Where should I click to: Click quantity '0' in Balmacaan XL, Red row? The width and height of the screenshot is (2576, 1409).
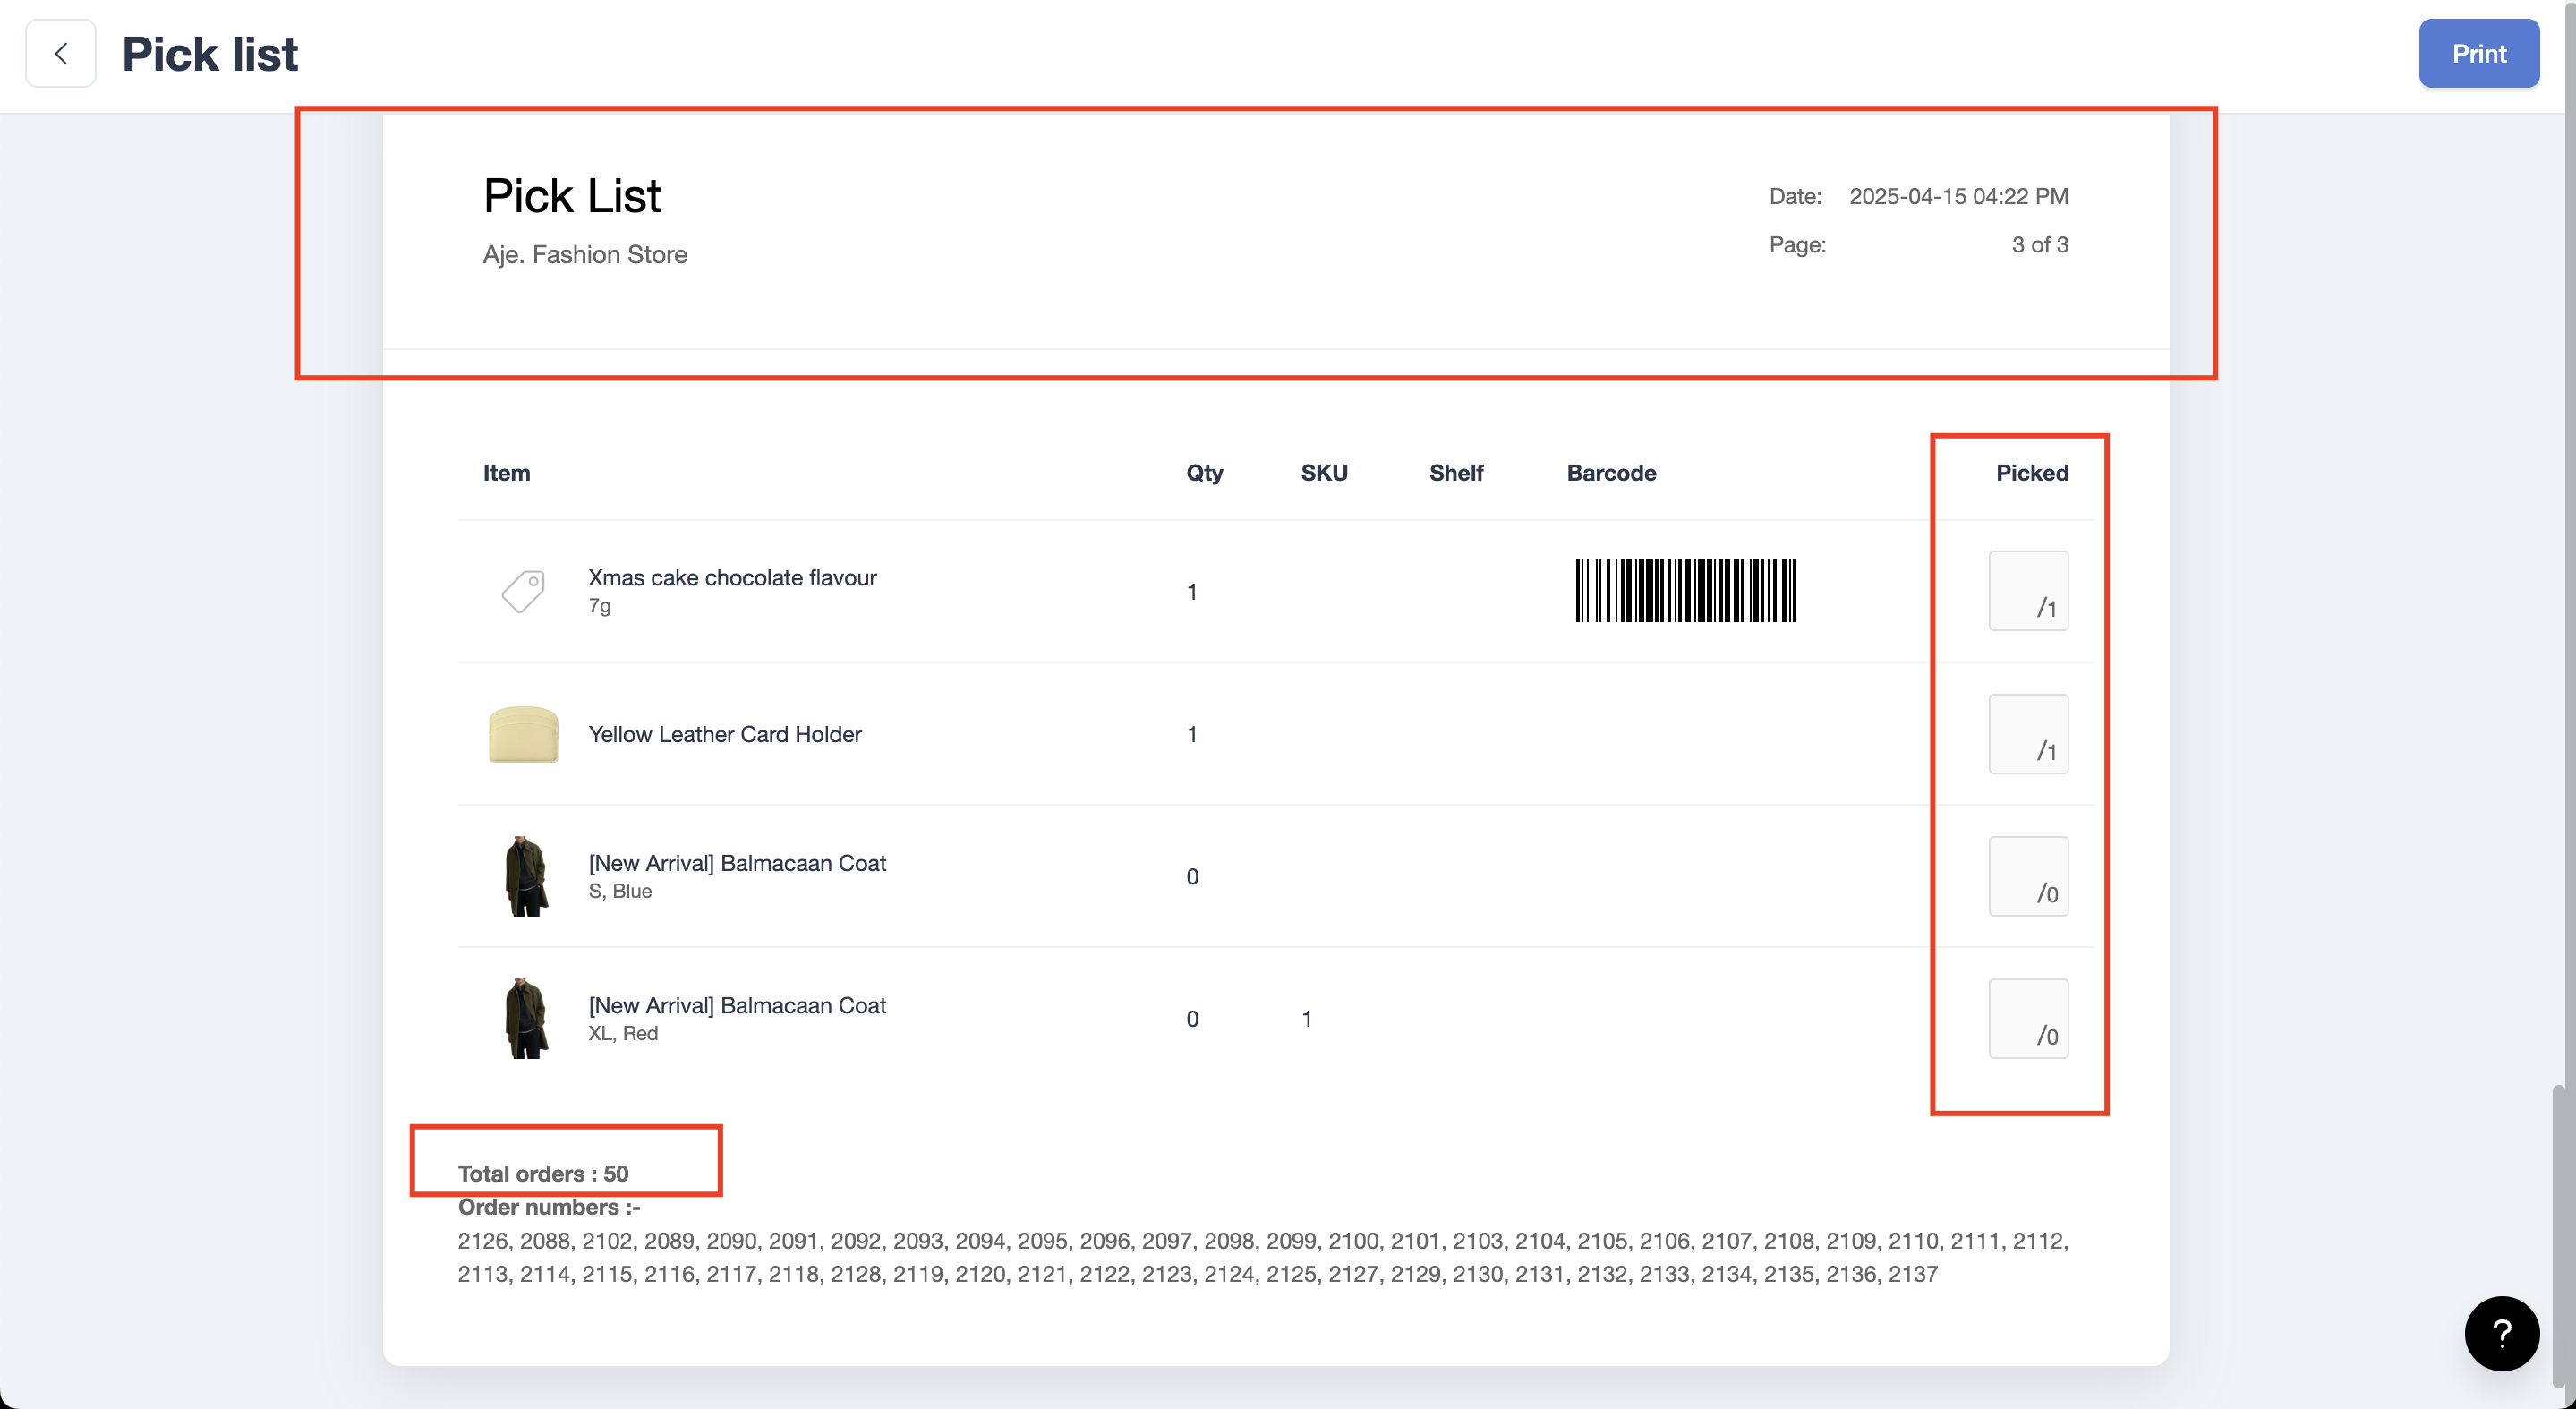click(x=1191, y=1019)
